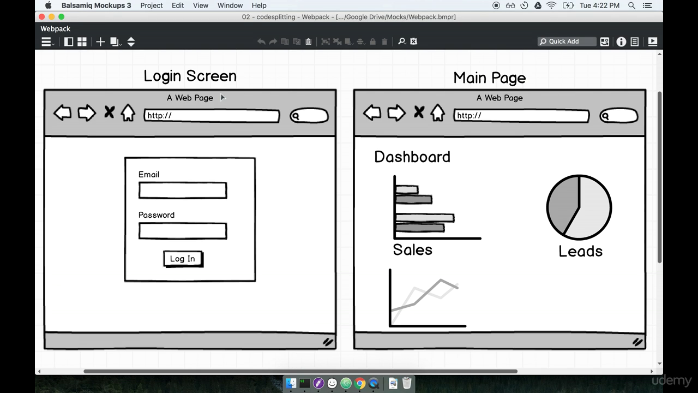Open the mockup reorder arrows control
Image resolution: width=698 pixels, height=393 pixels.
tap(131, 41)
